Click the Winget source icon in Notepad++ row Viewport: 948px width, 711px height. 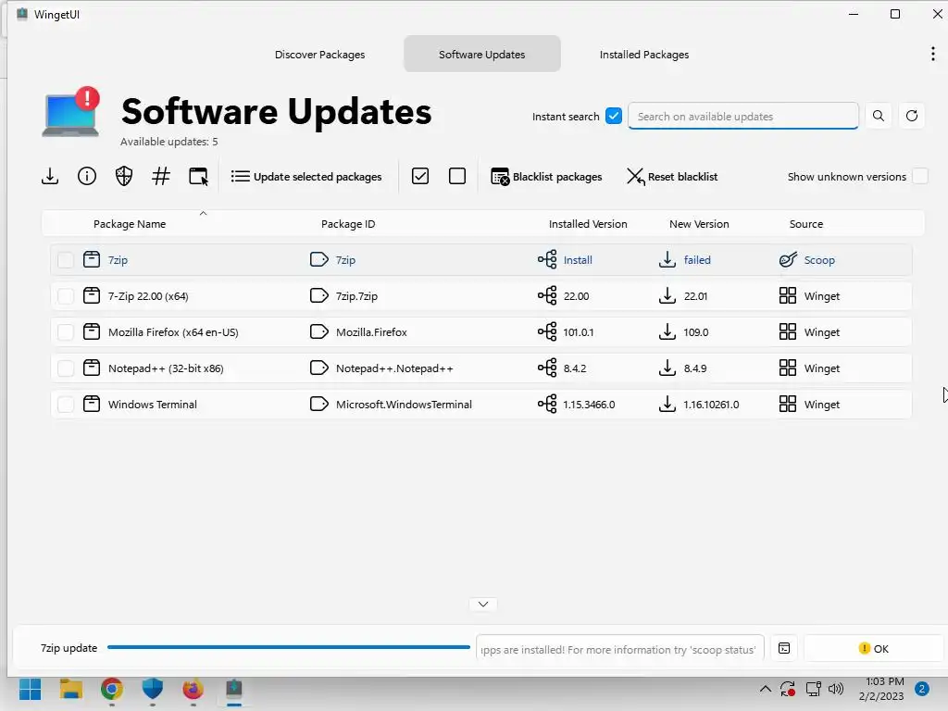[788, 368]
